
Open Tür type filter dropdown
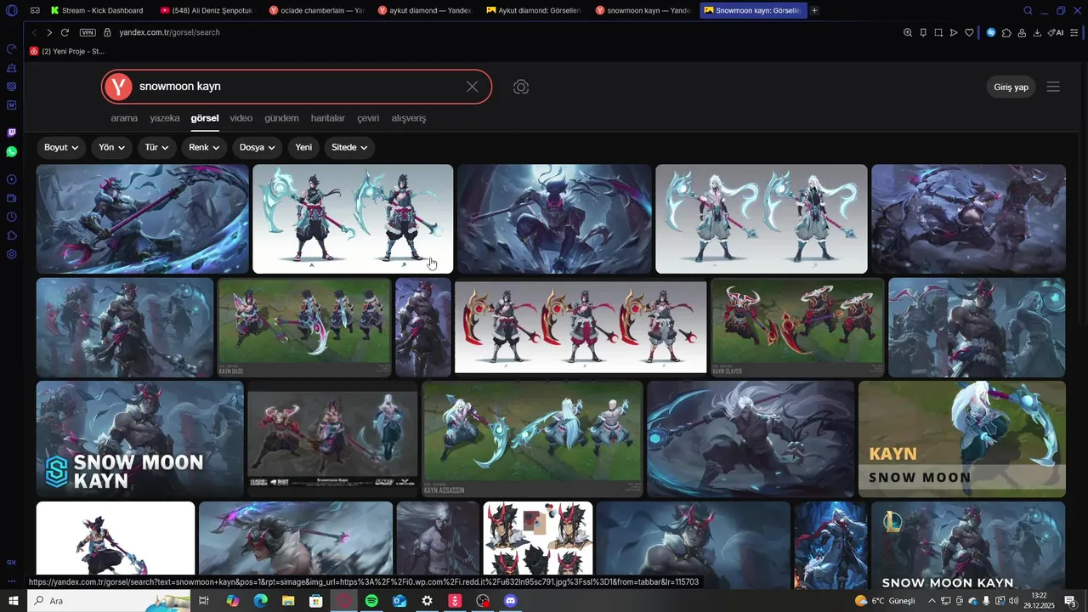[x=156, y=147]
